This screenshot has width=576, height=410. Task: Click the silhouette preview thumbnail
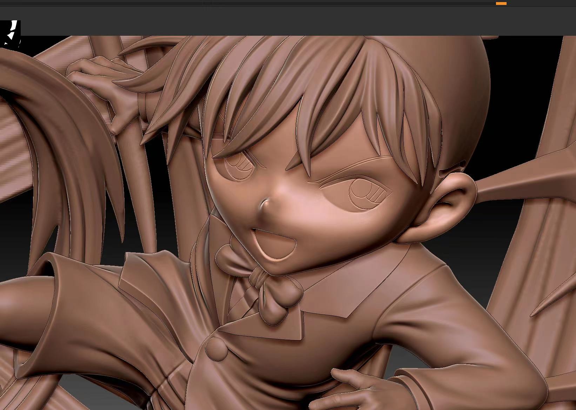pyautogui.click(x=10, y=34)
